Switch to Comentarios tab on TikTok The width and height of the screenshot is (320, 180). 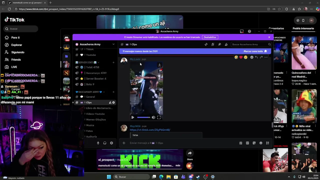pos(276,28)
